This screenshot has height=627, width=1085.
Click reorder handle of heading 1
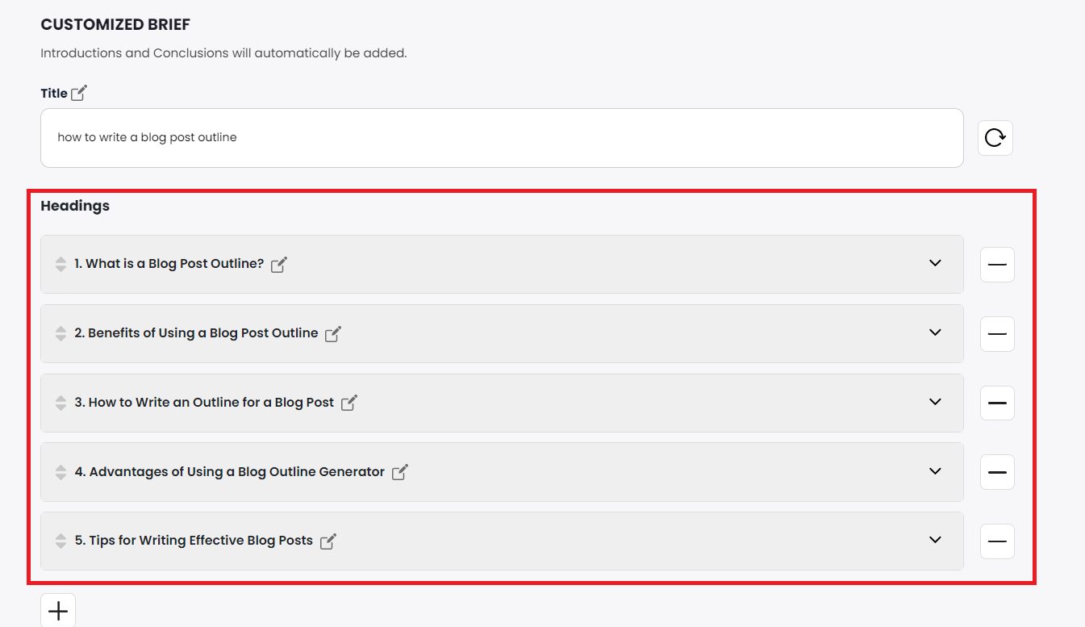pyautogui.click(x=61, y=264)
